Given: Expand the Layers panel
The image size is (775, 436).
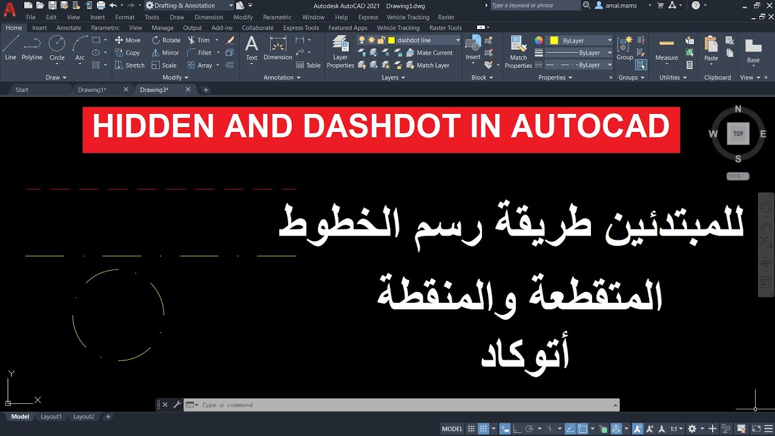Looking at the screenshot, I should tap(394, 78).
